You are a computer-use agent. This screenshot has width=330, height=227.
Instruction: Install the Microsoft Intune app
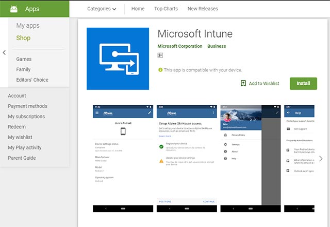(x=303, y=83)
